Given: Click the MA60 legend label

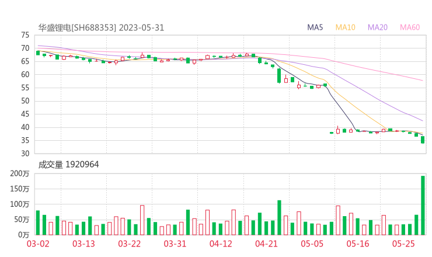Looking at the screenshot, I should tap(410, 27).
